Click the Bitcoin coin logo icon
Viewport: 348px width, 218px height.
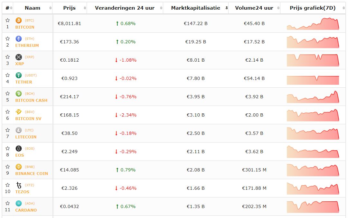click(x=19, y=21)
